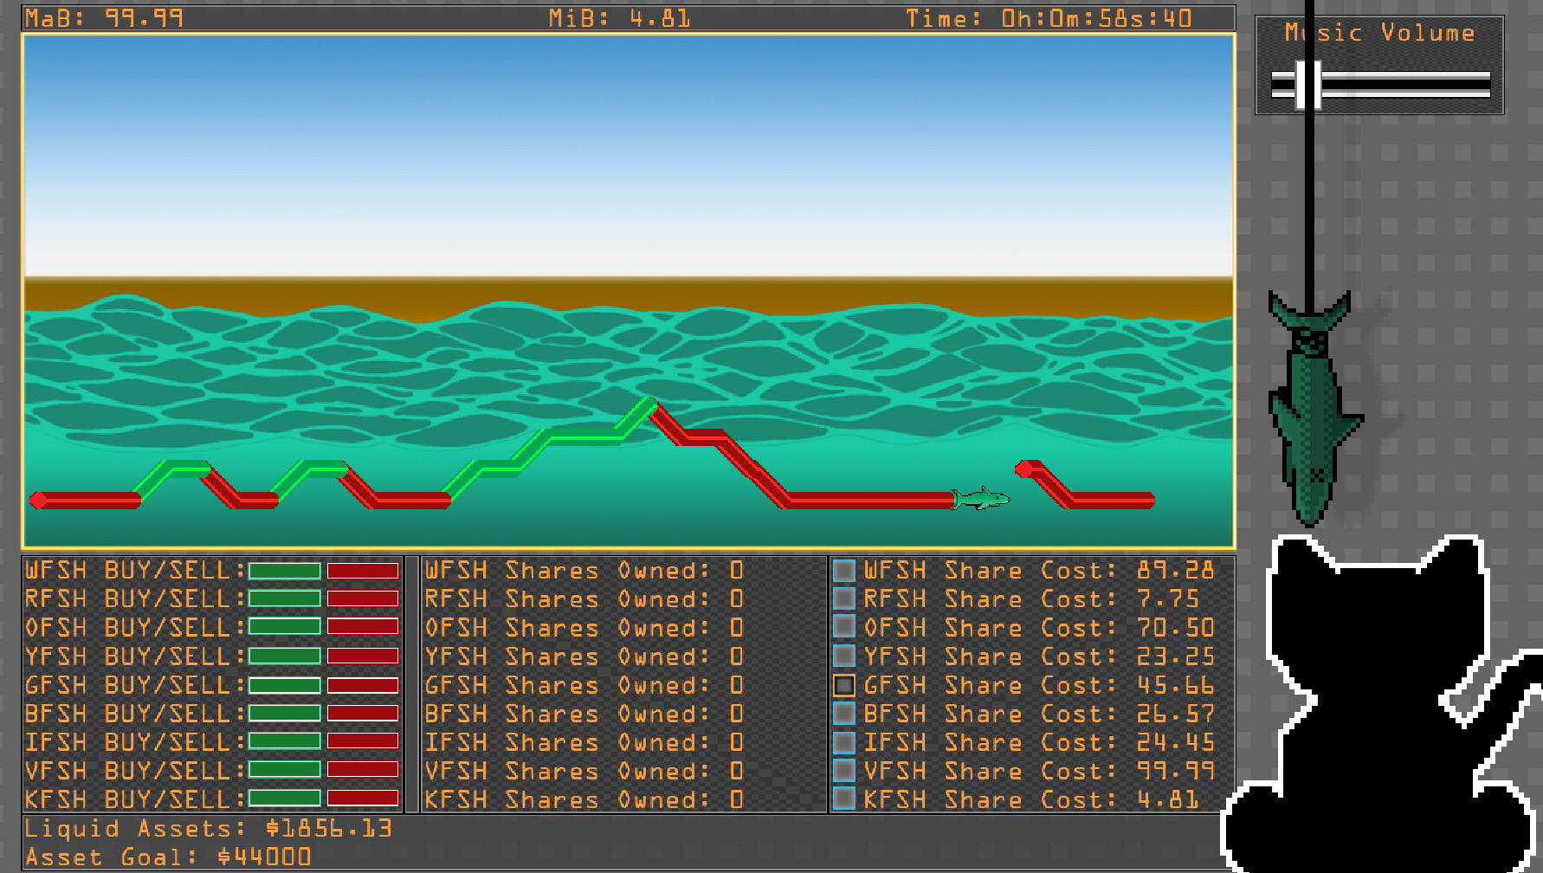The width and height of the screenshot is (1543, 873).
Task: Sell YFSH shares with red button
Action: pyautogui.click(x=363, y=656)
